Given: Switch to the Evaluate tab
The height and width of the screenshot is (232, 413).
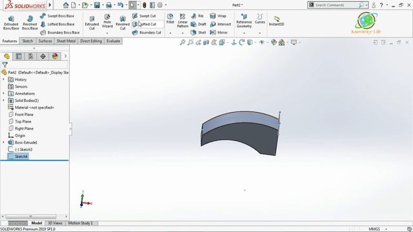Looking at the screenshot, I should [114, 41].
